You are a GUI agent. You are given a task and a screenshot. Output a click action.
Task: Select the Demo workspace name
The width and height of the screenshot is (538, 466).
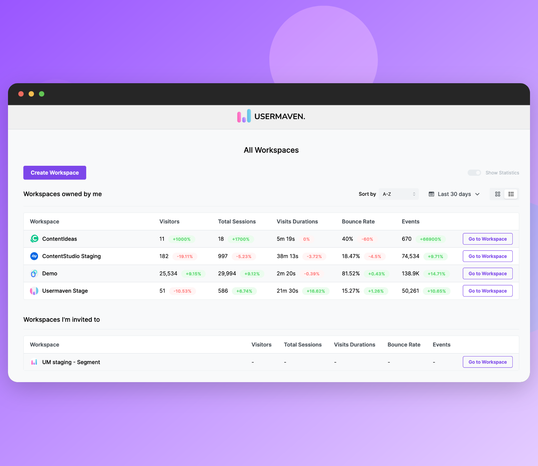pos(50,273)
